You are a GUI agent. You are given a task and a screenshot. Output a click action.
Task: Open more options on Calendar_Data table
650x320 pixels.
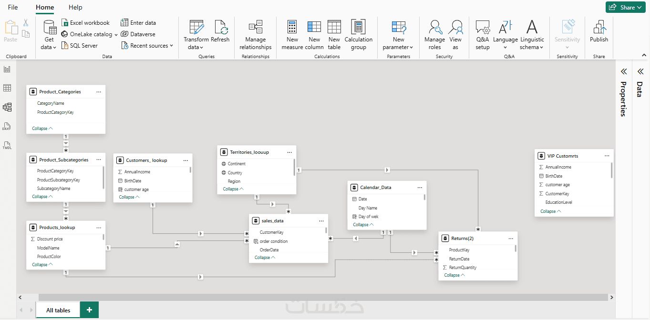(420, 188)
